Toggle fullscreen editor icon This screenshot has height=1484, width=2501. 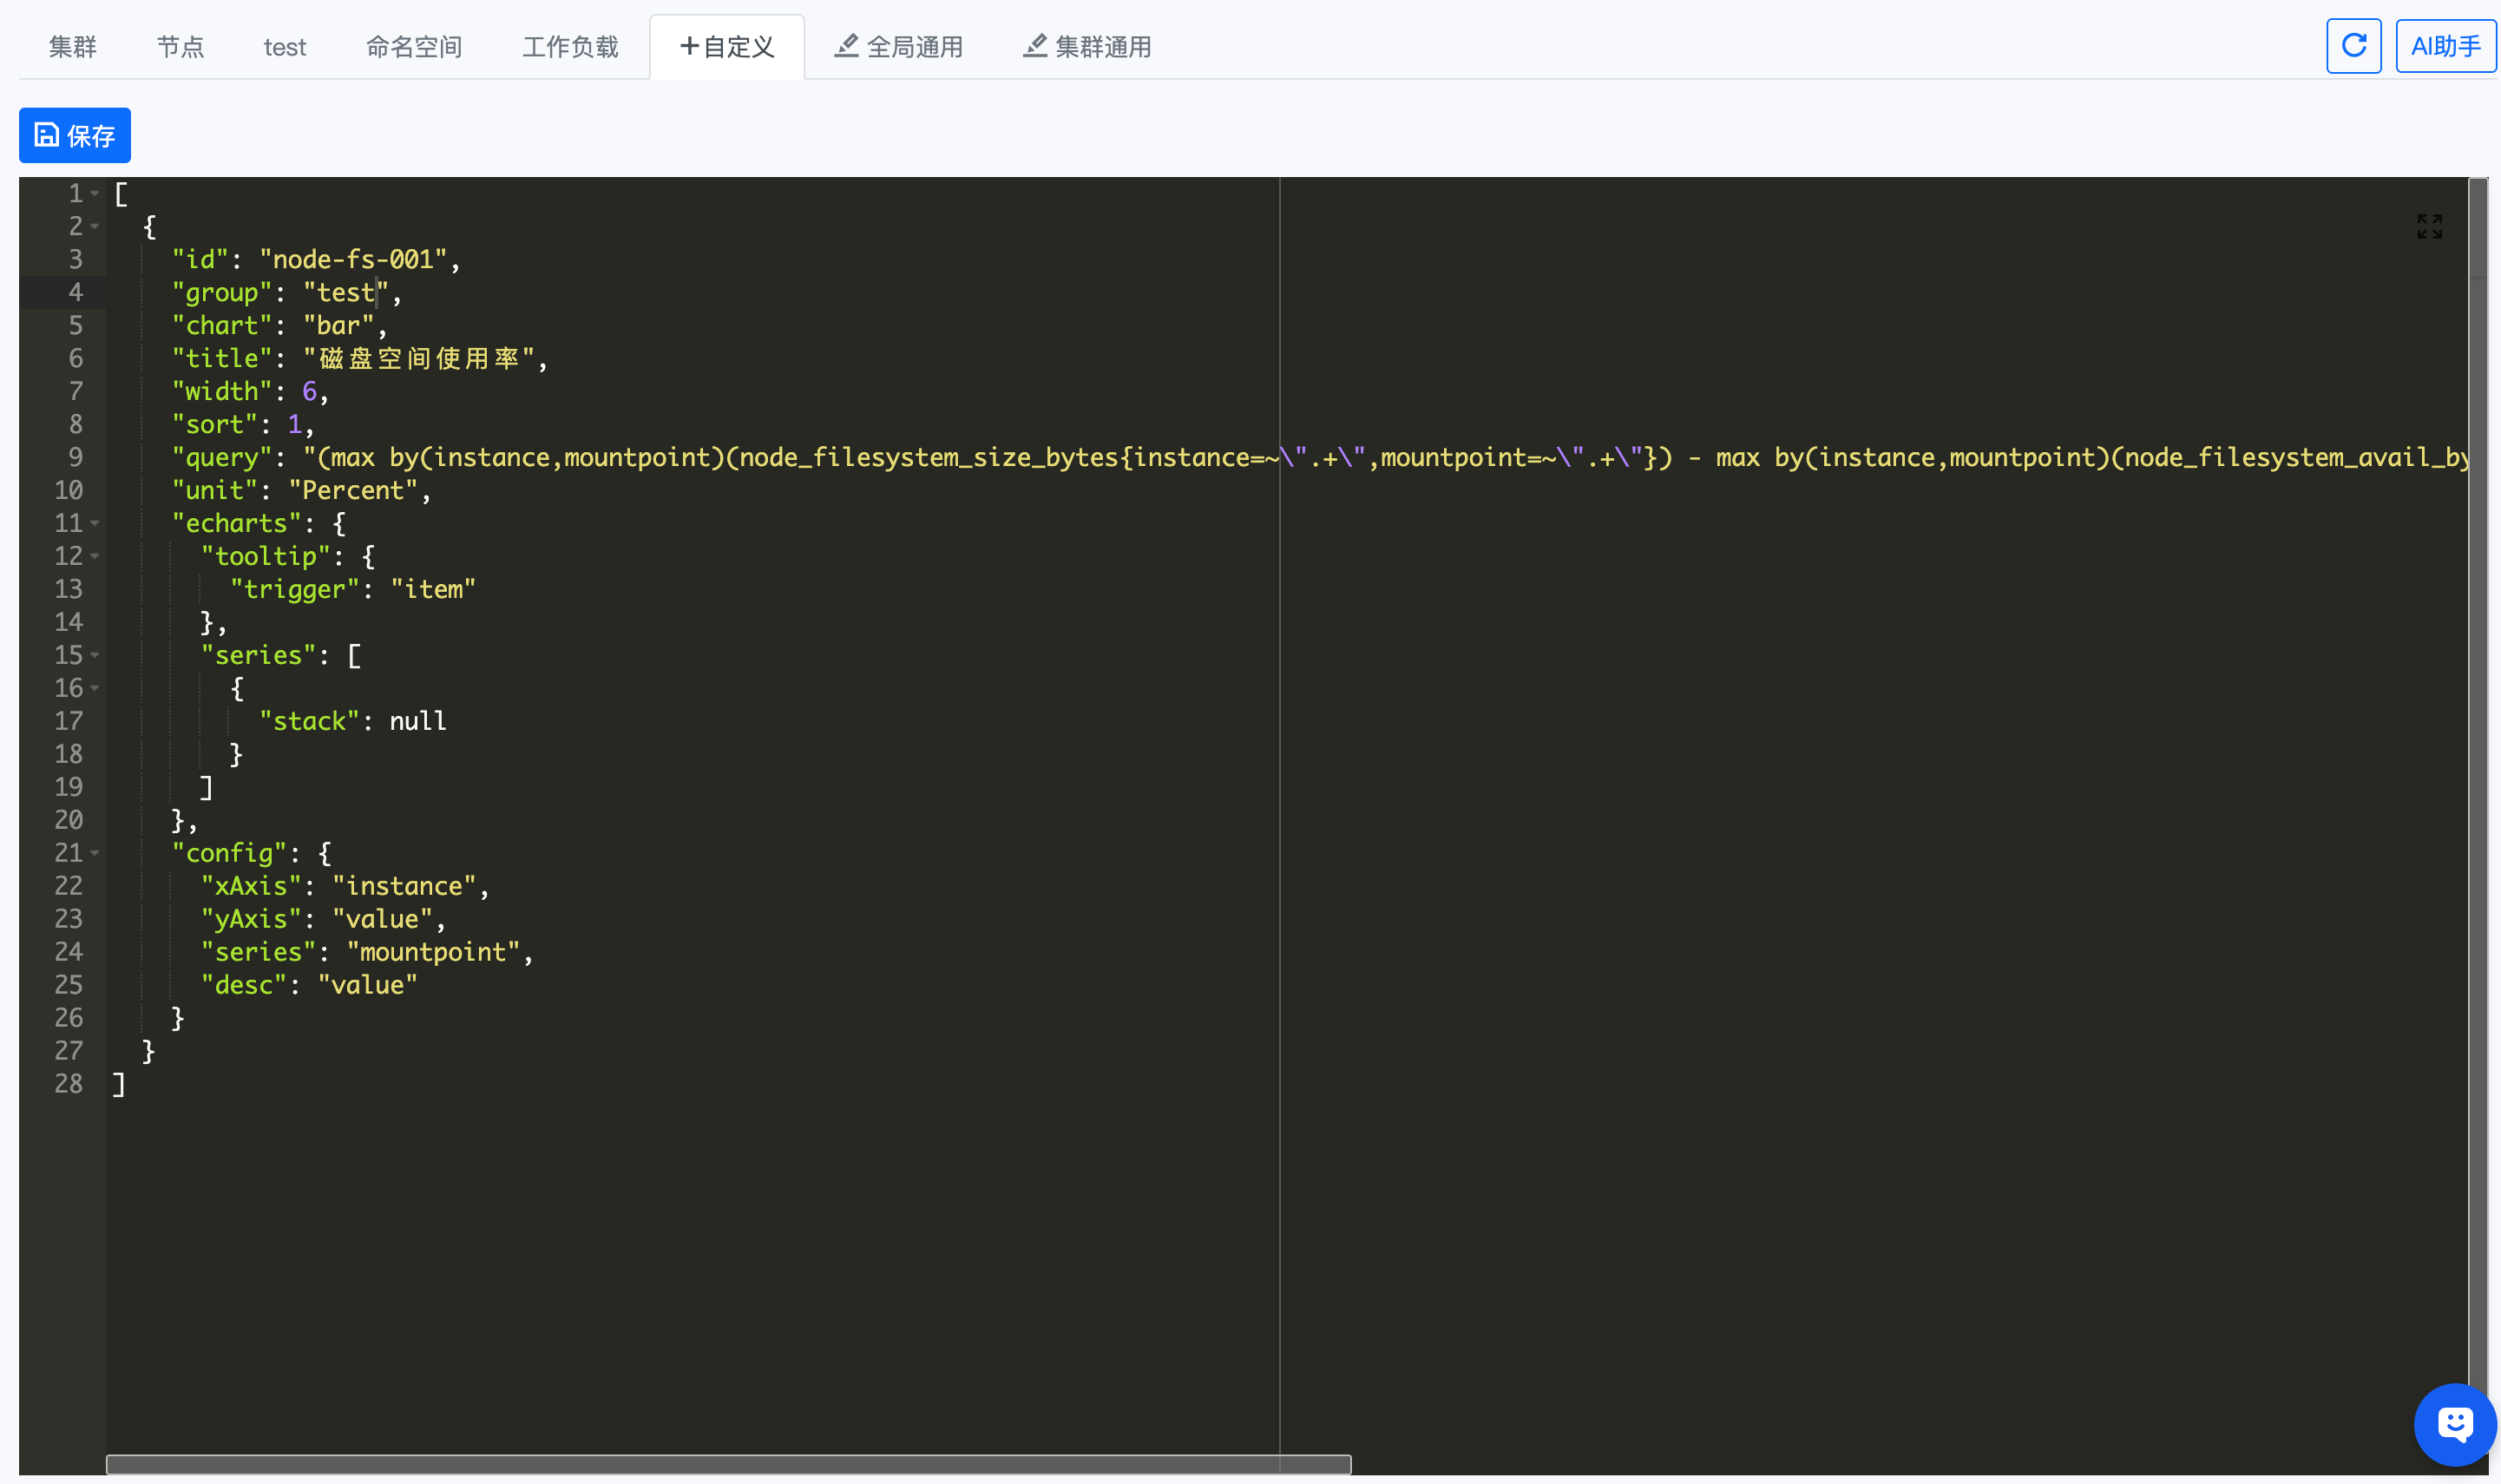[x=2429, y=226]
